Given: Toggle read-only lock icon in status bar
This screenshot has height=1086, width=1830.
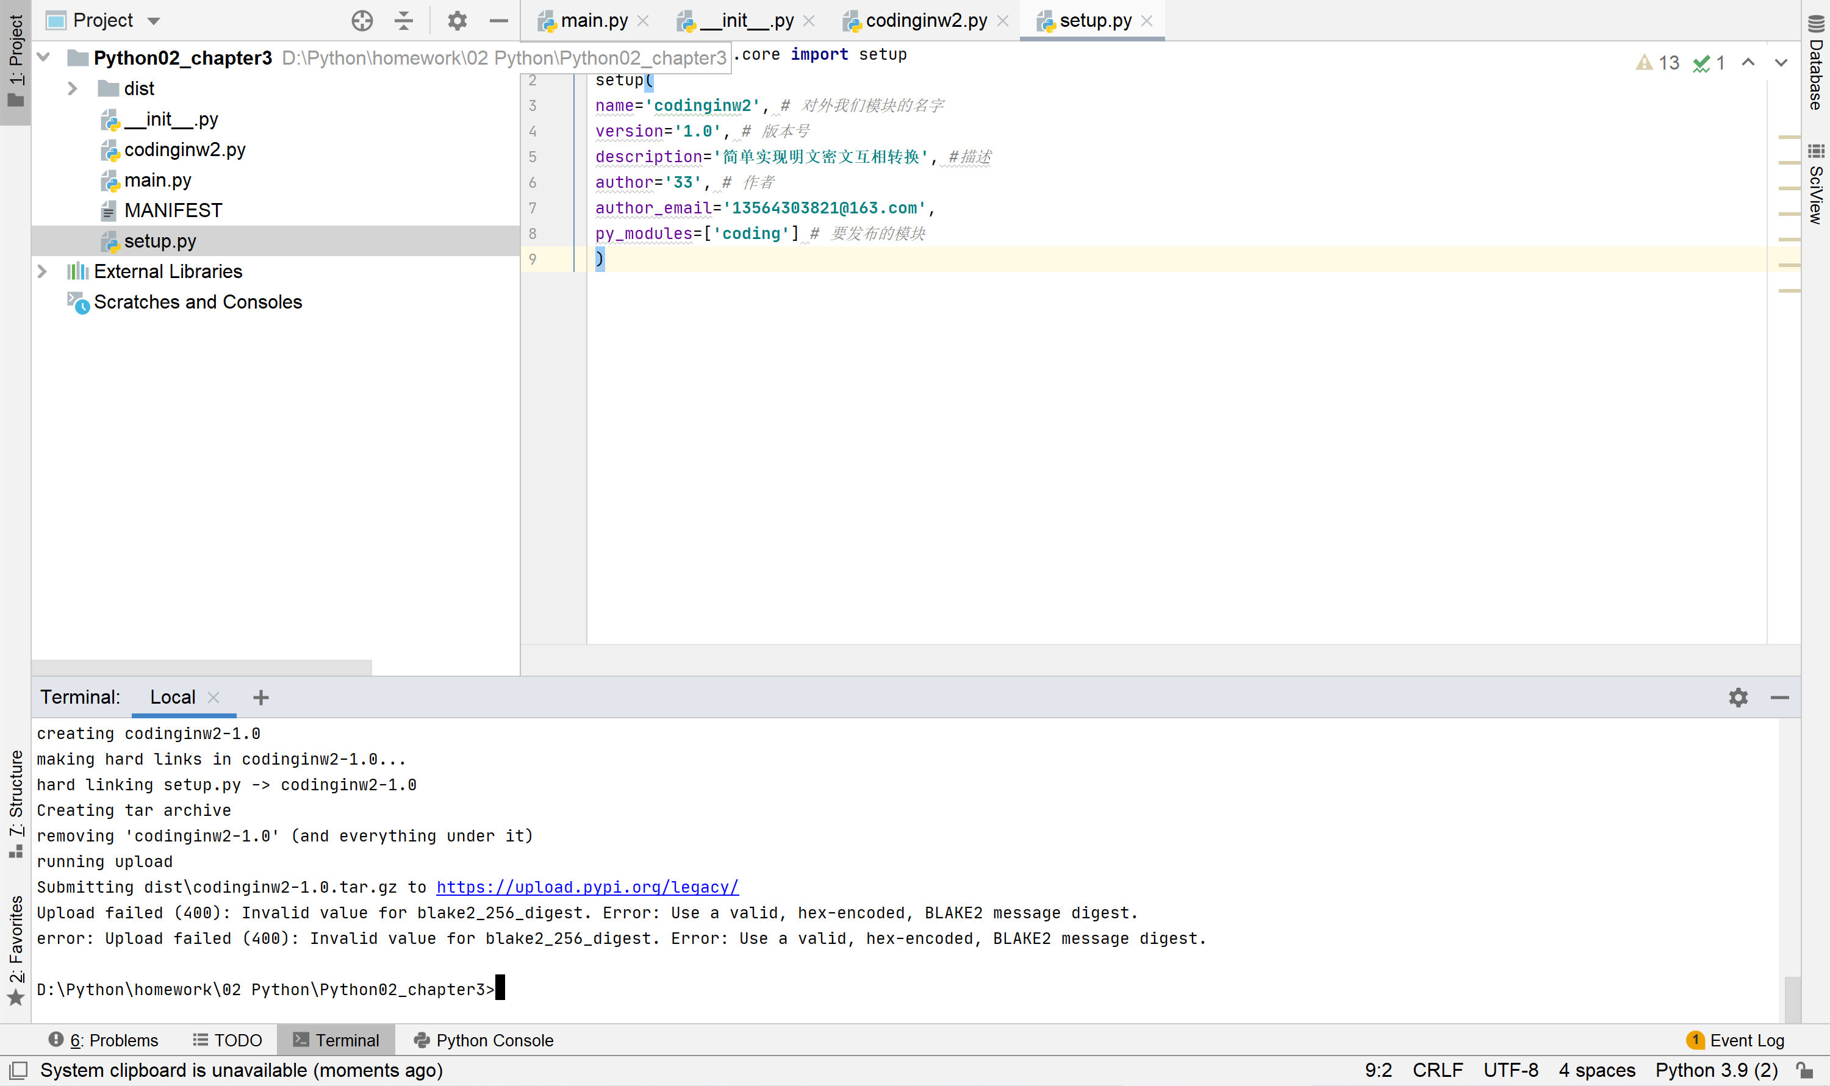Looking at the screenshot, I should click(1805, 1070).
